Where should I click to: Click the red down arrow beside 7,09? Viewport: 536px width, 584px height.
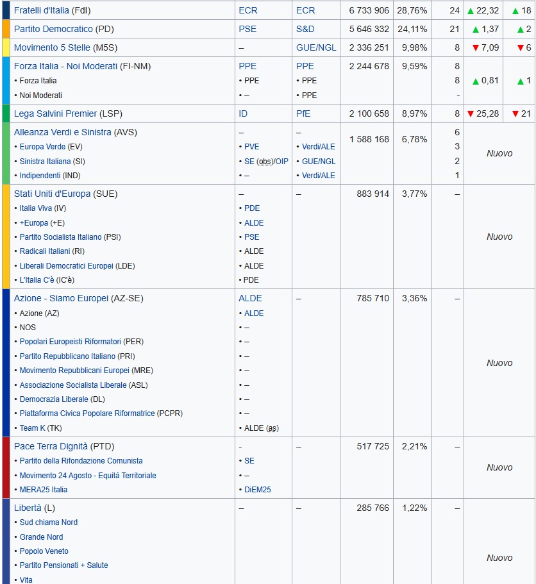475,48
